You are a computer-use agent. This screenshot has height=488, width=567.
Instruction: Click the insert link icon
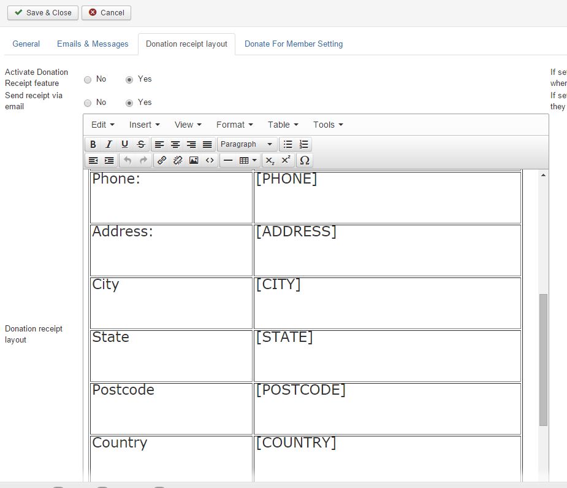click(x=162, y=160)
